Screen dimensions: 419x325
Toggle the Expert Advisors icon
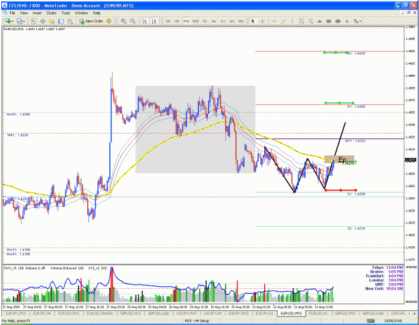coord(109,21)
